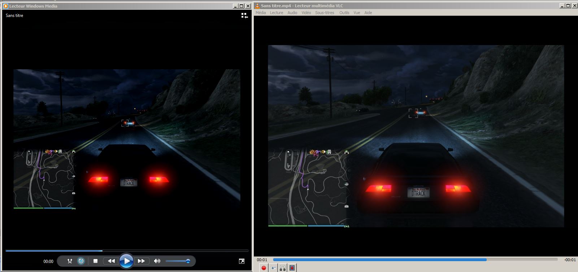Toggle repeat in Windows Media Player
Viewport: 578px width, 272px height.
click(81, 261)
